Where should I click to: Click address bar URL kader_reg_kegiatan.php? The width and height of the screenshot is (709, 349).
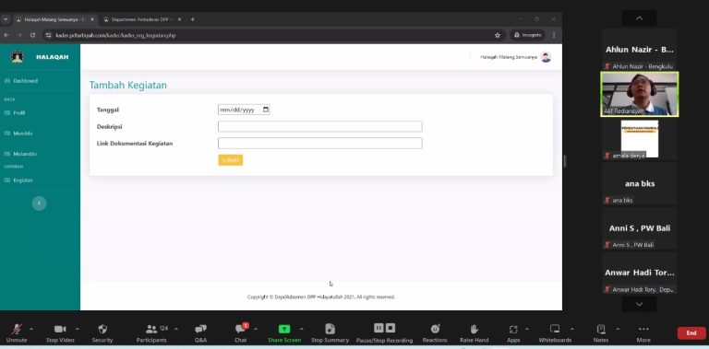[115, 35]
